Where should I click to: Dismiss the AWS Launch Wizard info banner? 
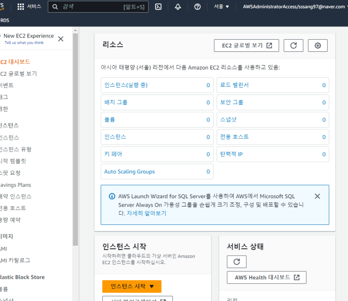click(317, 196)
